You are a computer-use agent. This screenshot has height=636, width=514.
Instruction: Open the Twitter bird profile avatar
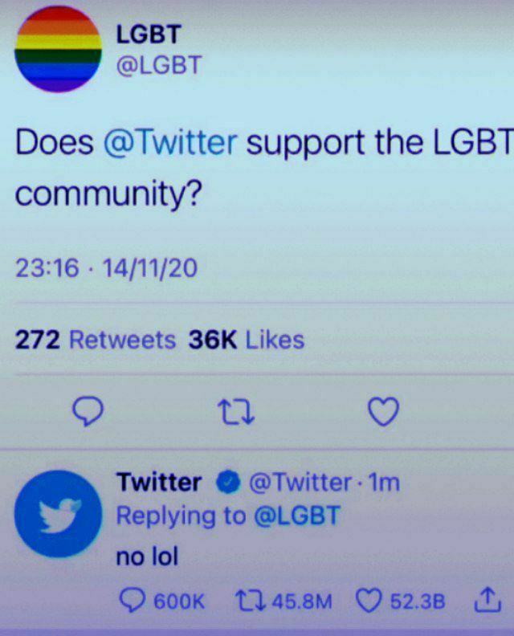[x=59, y=514]
